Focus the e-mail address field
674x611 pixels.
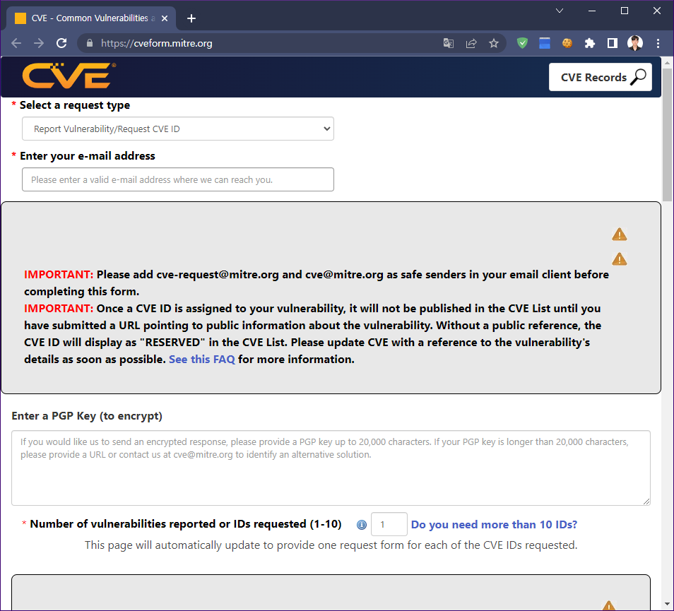click(x=178, y=179)
